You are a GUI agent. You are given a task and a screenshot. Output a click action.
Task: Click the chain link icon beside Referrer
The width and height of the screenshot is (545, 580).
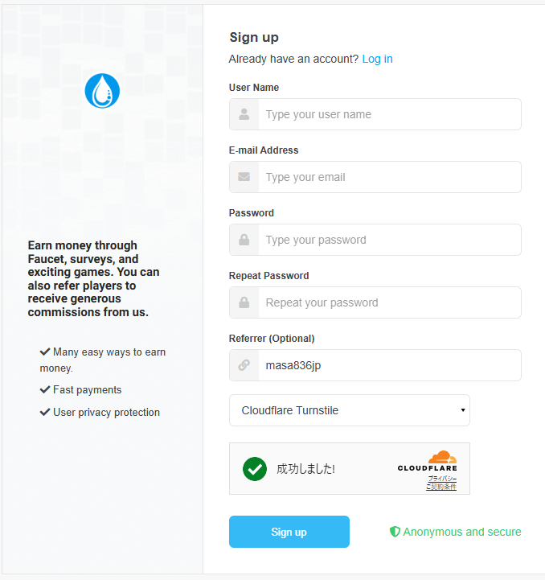point(244,365)
